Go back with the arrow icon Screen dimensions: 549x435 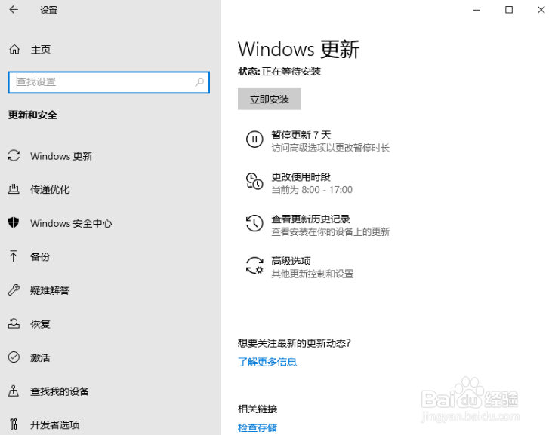[14, 10]
